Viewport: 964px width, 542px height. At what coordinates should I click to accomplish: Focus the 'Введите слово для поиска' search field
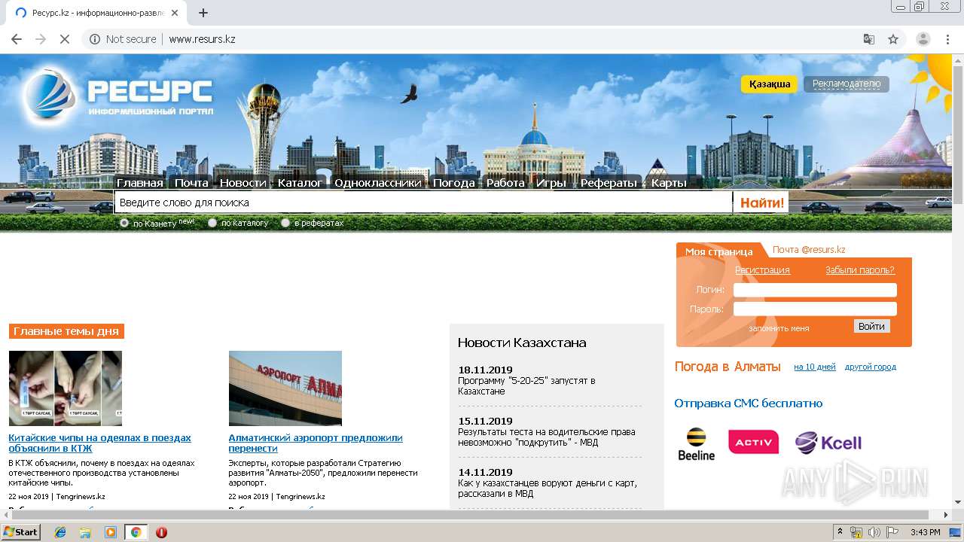coord(423,202)
